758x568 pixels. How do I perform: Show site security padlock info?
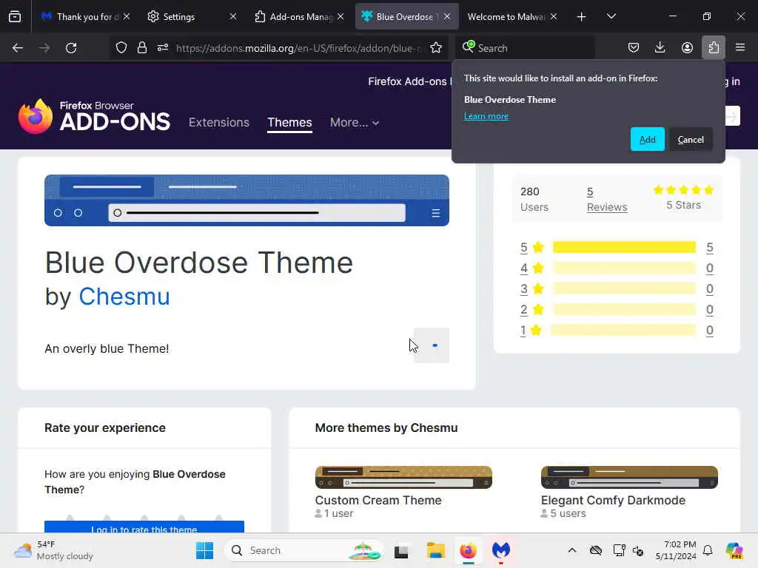click(141, 48)
